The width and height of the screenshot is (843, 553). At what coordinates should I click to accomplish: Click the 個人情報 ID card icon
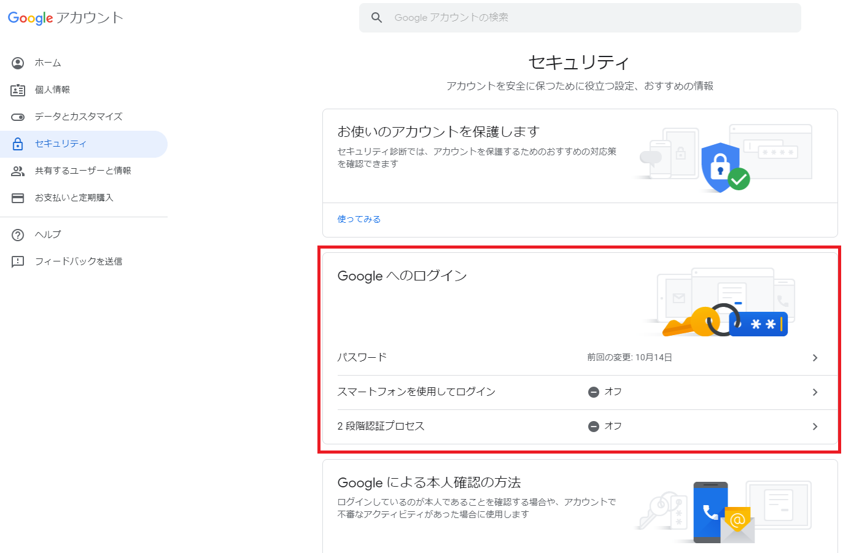click(18, 90)
